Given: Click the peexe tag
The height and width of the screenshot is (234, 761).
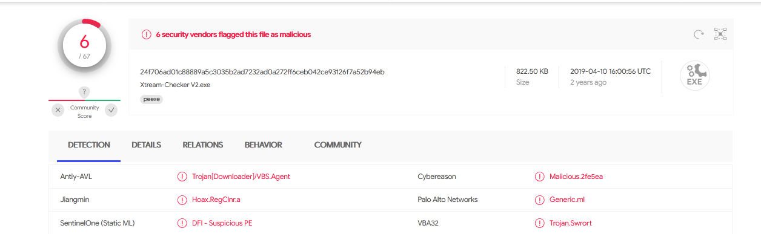Looking at the screenshot, I should coord(151,99).
